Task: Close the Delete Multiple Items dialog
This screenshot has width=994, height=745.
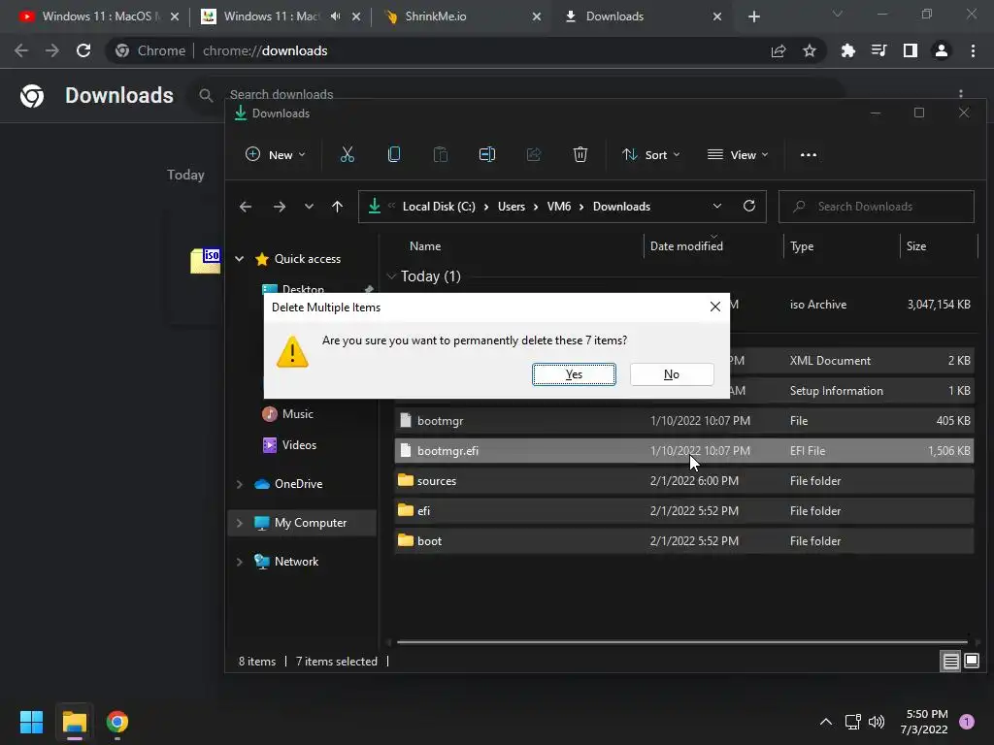Action: (x=715, y=307)
